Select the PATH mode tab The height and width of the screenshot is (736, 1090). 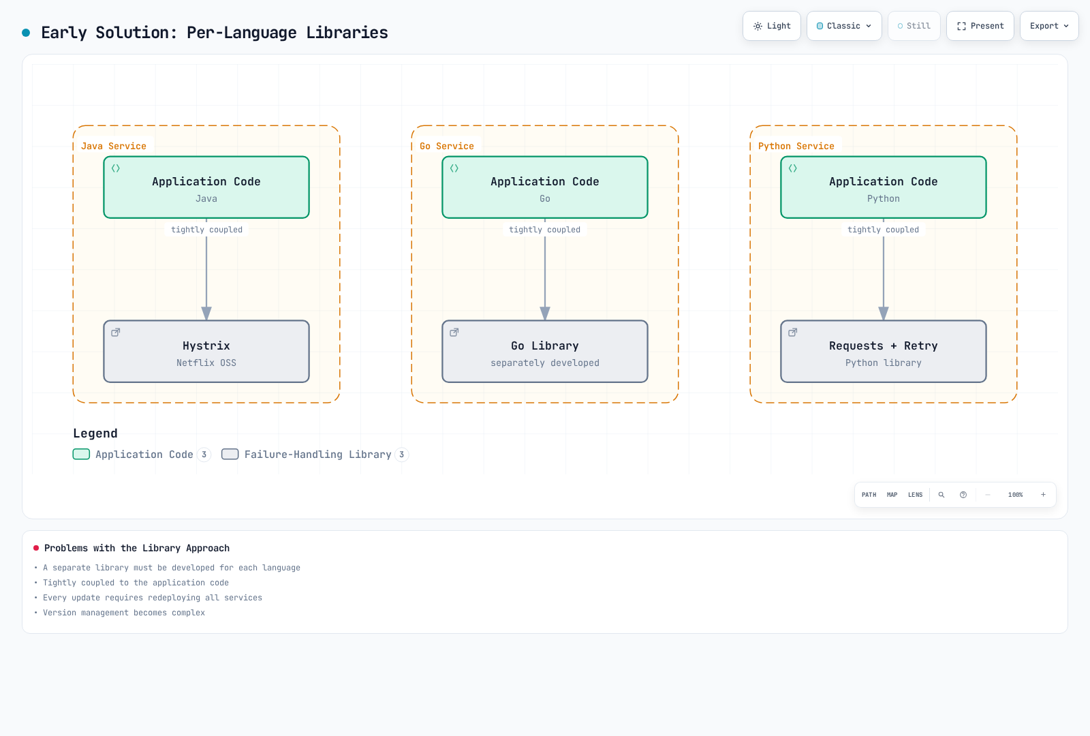click(x=869, y=495)
